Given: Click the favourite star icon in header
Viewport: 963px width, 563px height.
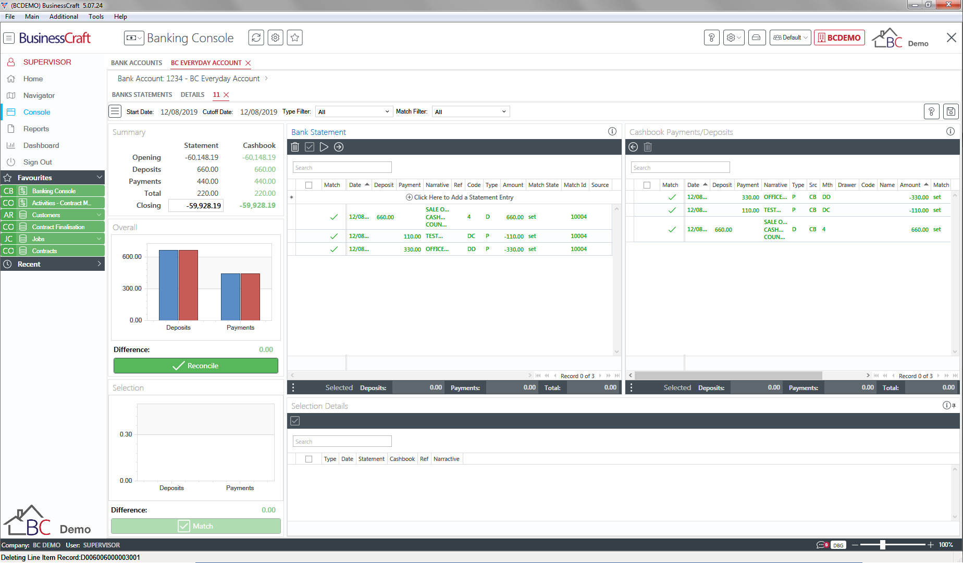Looking at the screenshot, I should [x=295, y=37].
